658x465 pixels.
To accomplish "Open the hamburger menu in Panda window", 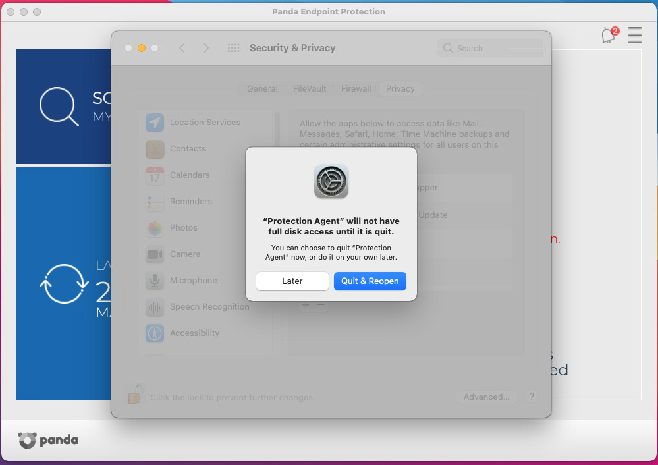I will pyautogui.click(x=634, y=36).
